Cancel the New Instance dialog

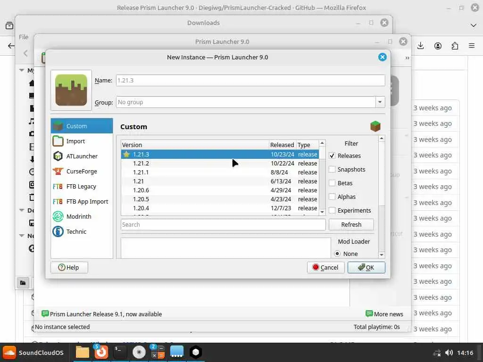coord(325,268)
